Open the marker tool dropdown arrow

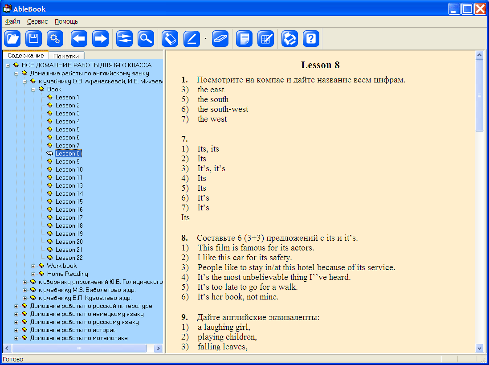pos(205,39)
